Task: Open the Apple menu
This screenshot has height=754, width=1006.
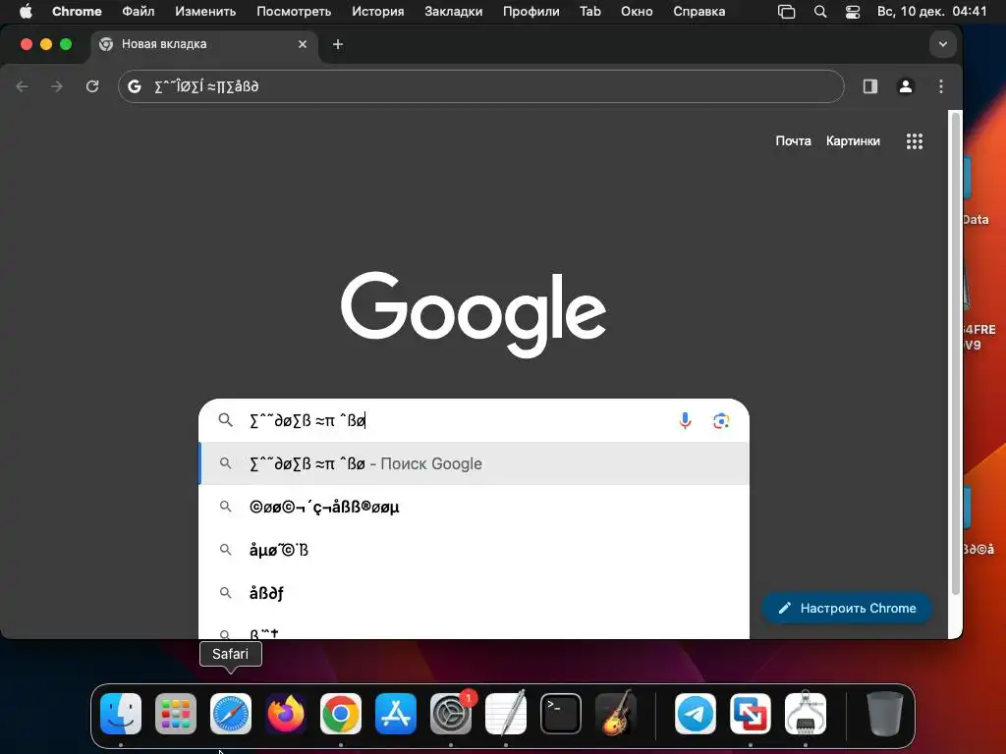Action: coord(25,12)
